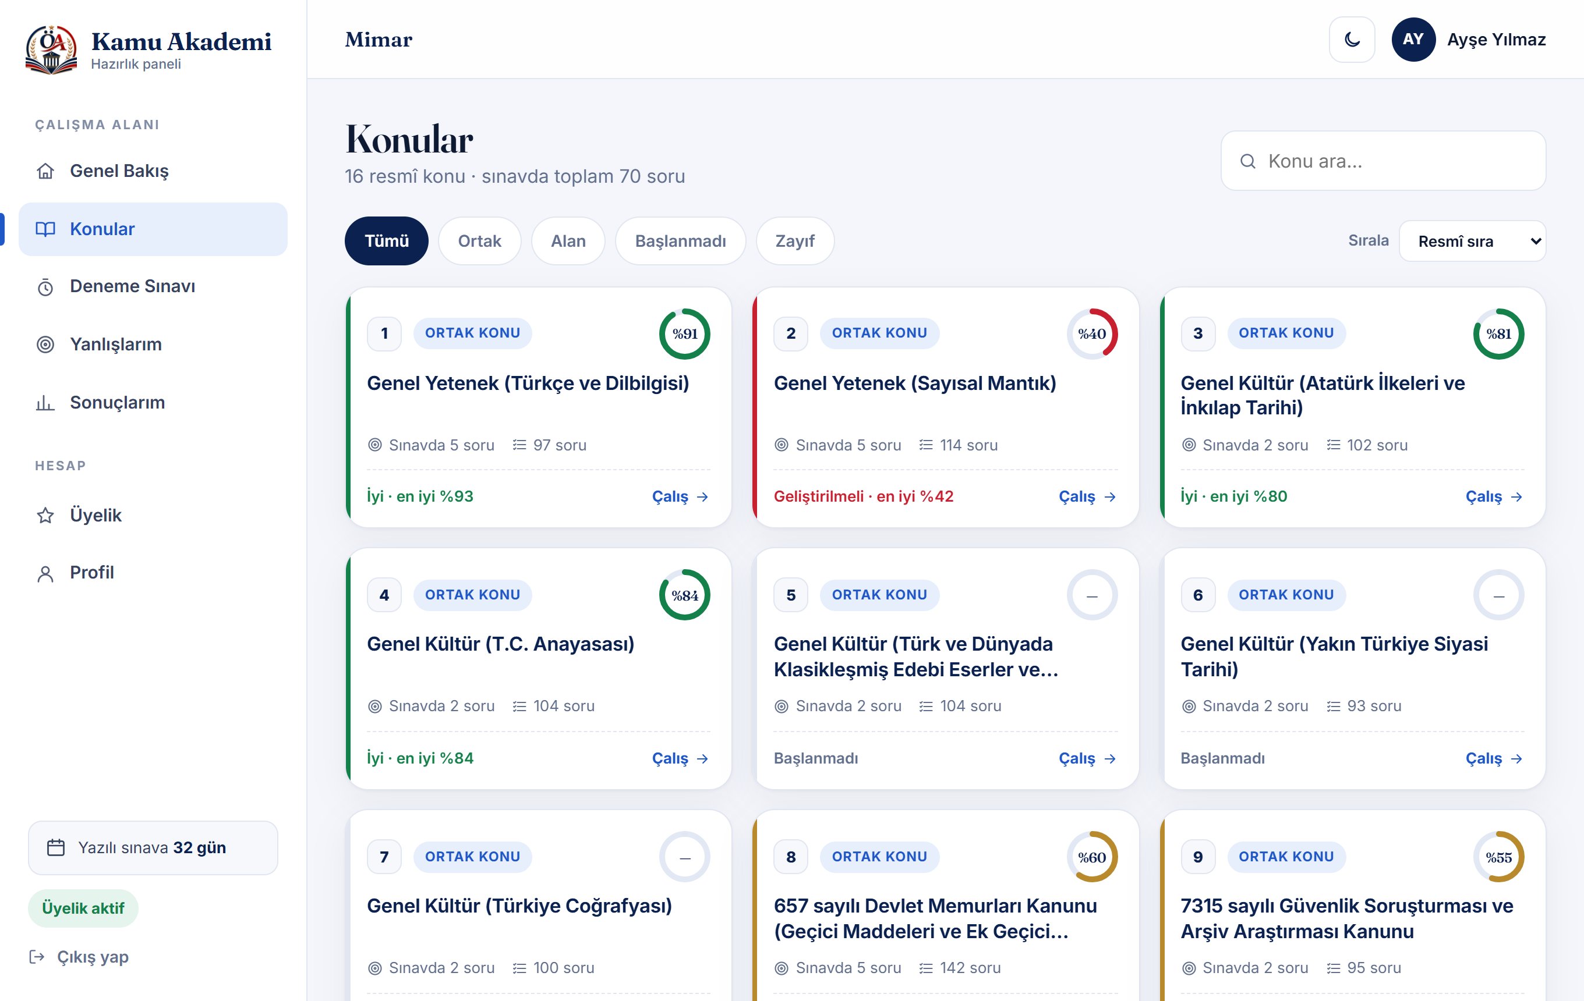Image resolution: width=1584 pixels, height=1001 pixels.
Task: Filter topics by Ortak
Action: click(479, 241)
